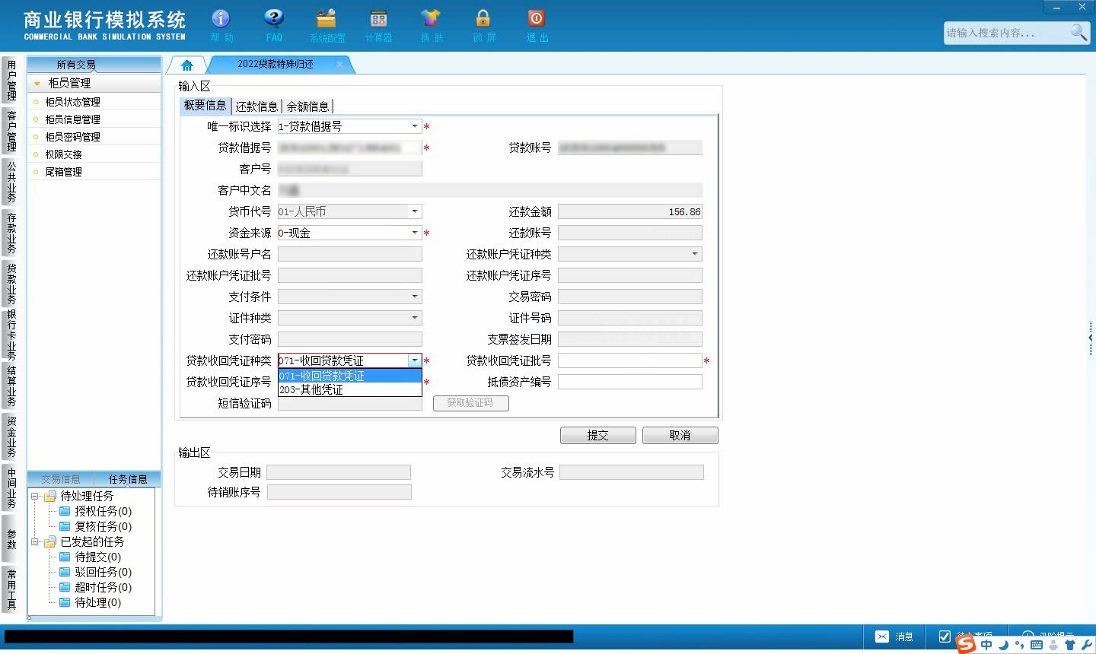Switch to the 余额信息 tab
This screenshot has height=654, width=1096.
(x=307, y=106)
